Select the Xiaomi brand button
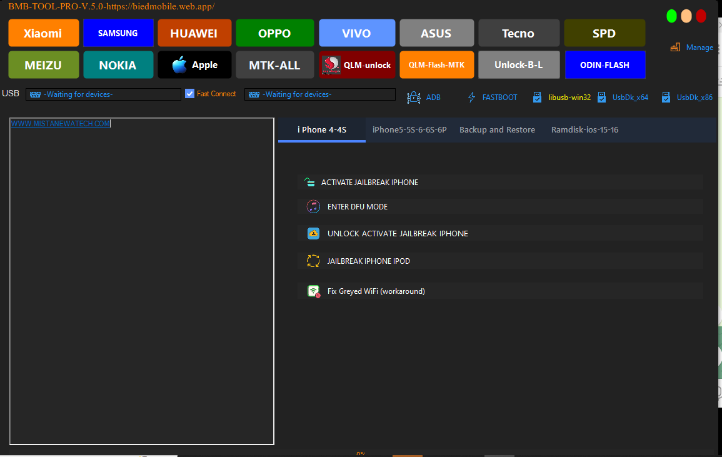 pyautogui.click(x=44, y=33)
